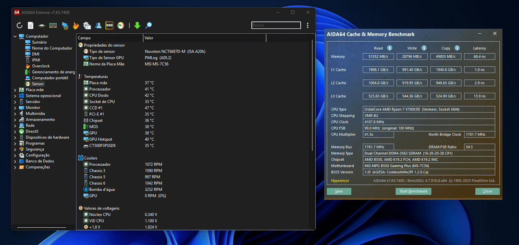Show info for the Copy column
Viewport: 519px width, 245px height.
click(x=457, y=48)
